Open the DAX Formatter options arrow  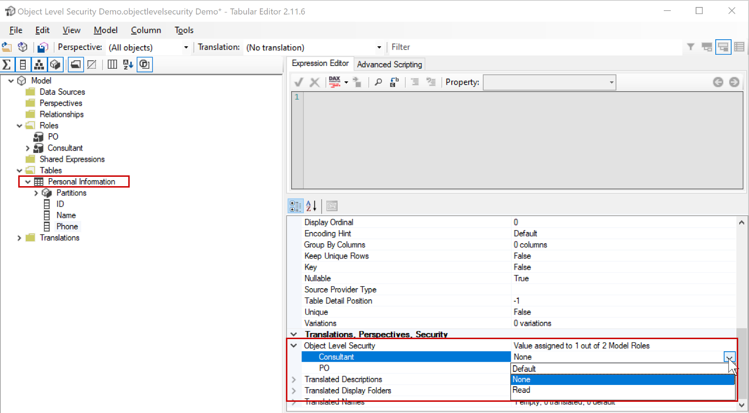pos(346,82)
